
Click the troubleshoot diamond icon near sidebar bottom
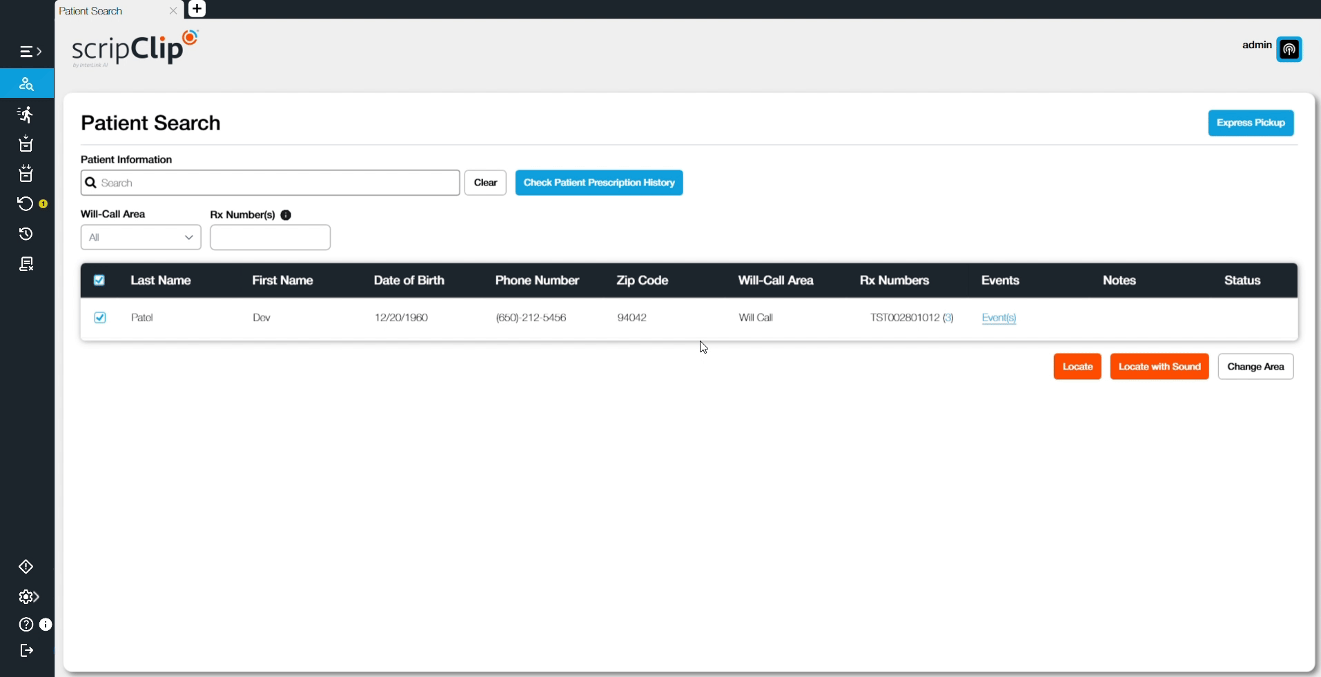click(x=26, y=567)
